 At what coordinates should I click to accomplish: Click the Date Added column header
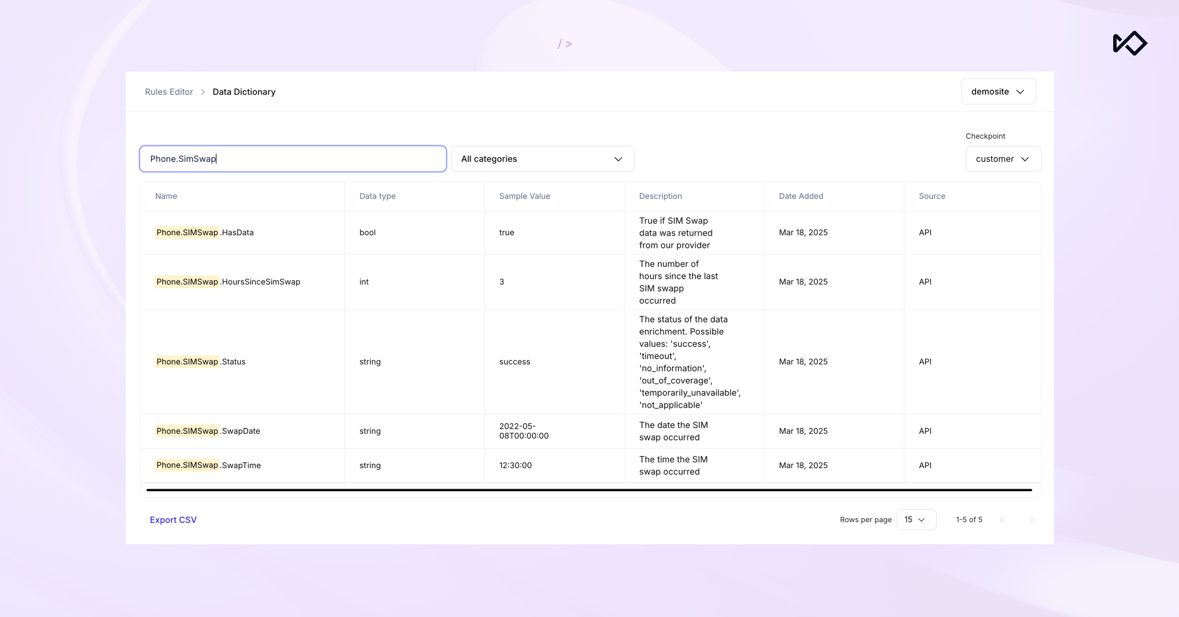pos(801,196)
